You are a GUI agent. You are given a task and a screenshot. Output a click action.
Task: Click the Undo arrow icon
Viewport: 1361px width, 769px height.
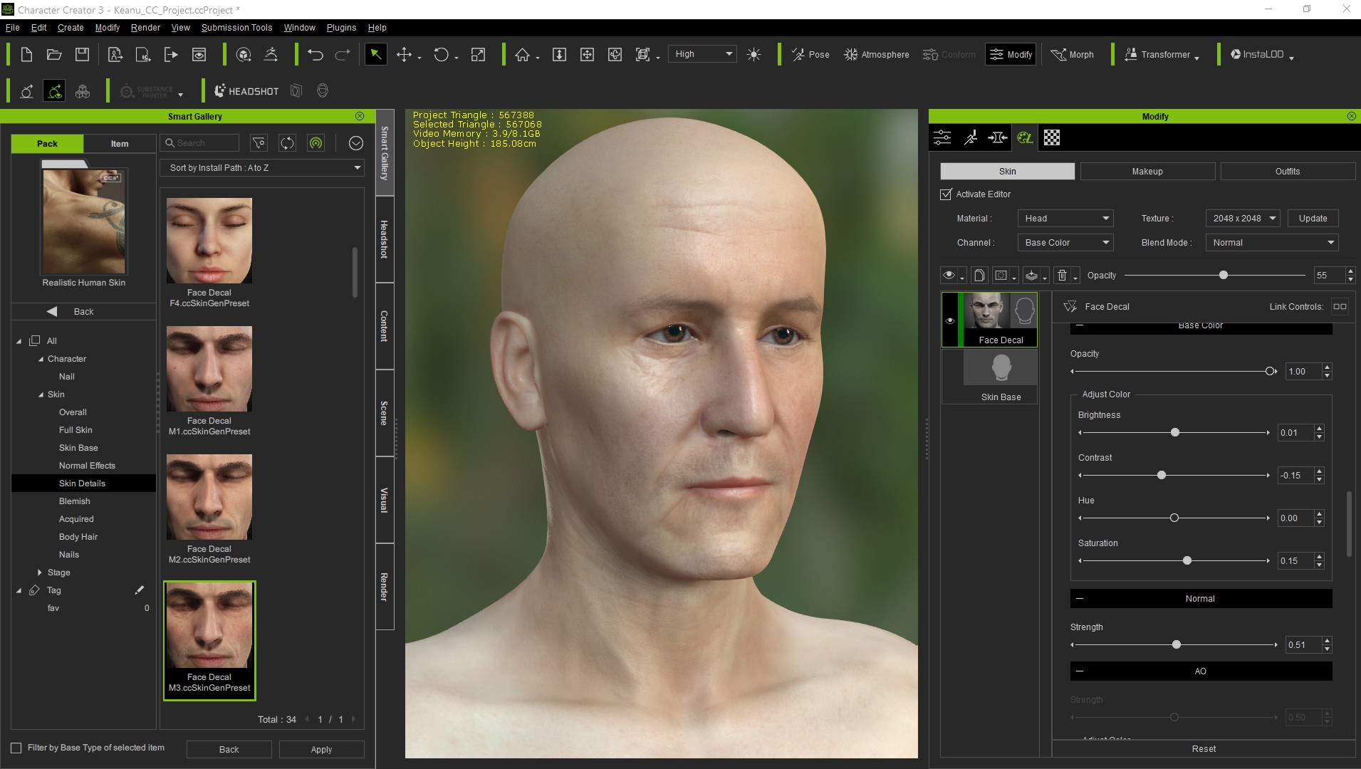pyautogui.click(x=316, y=55)
